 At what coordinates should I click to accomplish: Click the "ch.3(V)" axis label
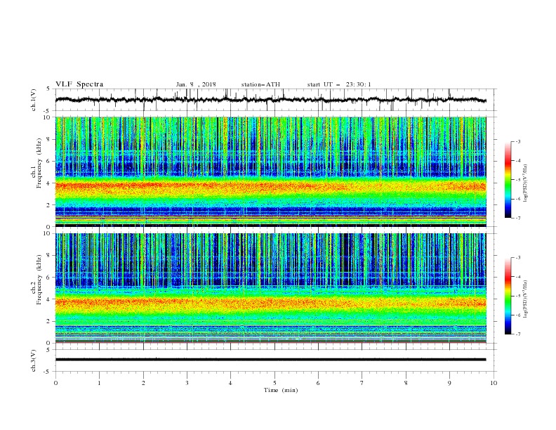(x=34, y=360)
